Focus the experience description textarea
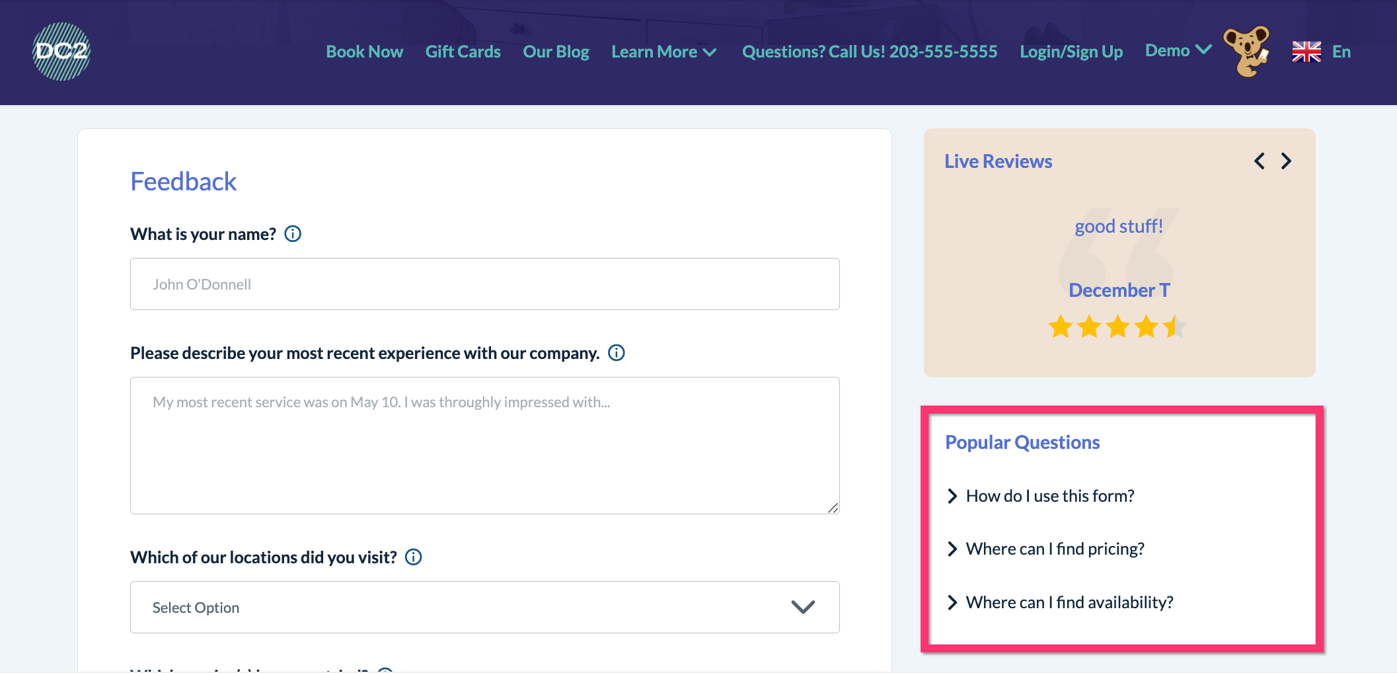The width and height of the screenshot is (1397, 673). [x=485, y=446]
